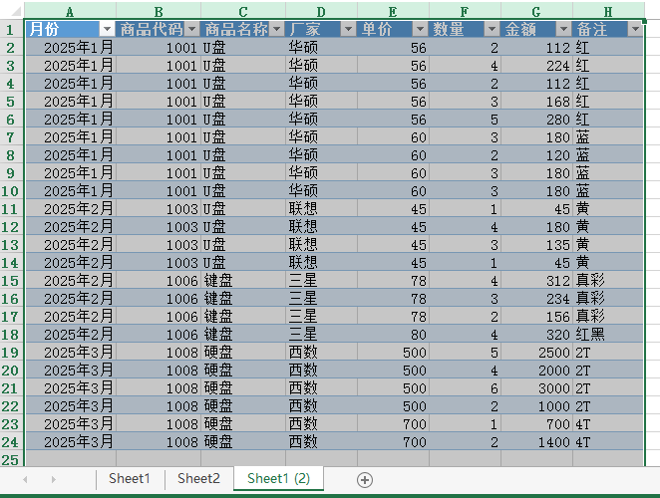Click the select-all corner of the grid

click(x=11, y=10)
